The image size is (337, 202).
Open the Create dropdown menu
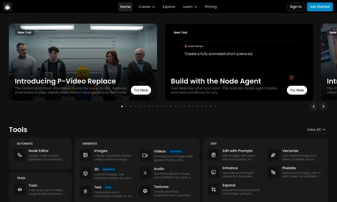[147, 7]
